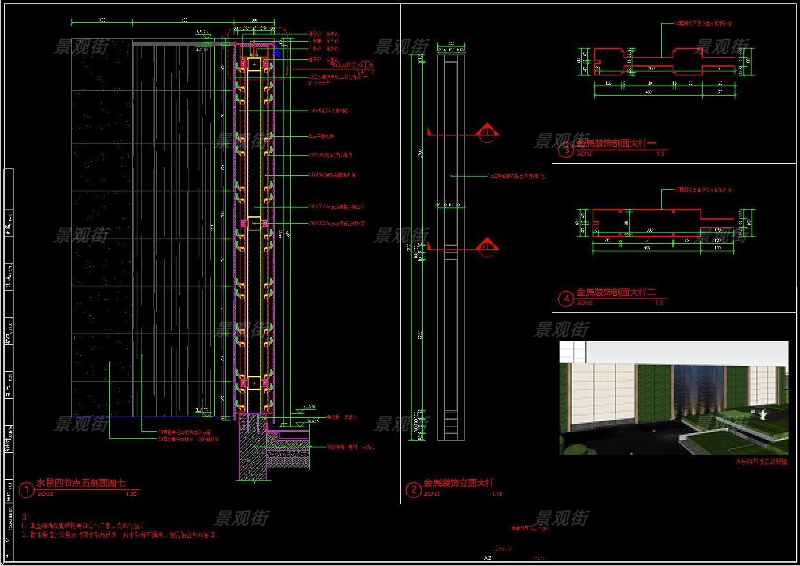Select the circled number 4 detail marker
The image size is (800, 566).
[565, 298]
